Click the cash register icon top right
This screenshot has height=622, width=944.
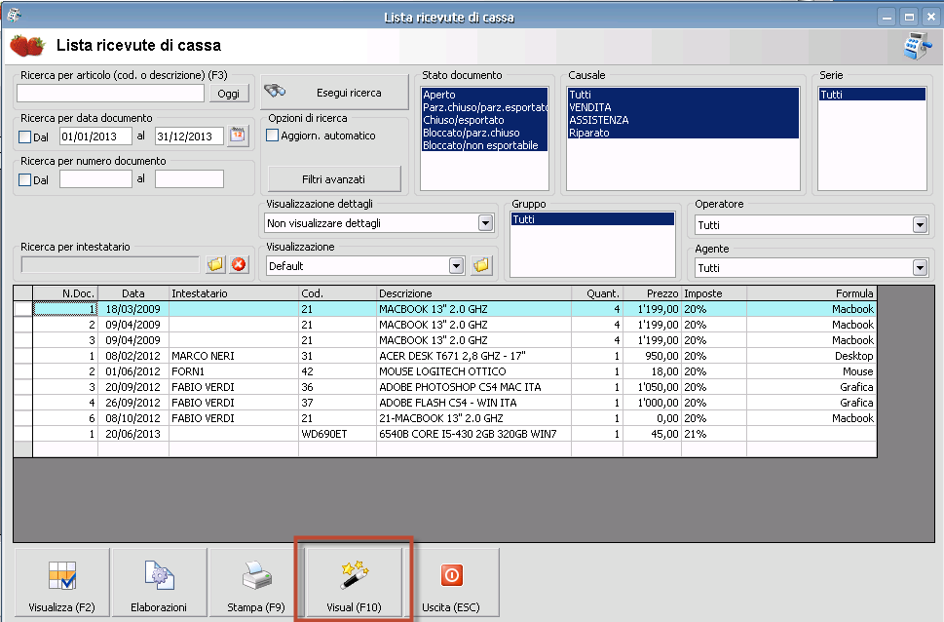tap(916, 46)
